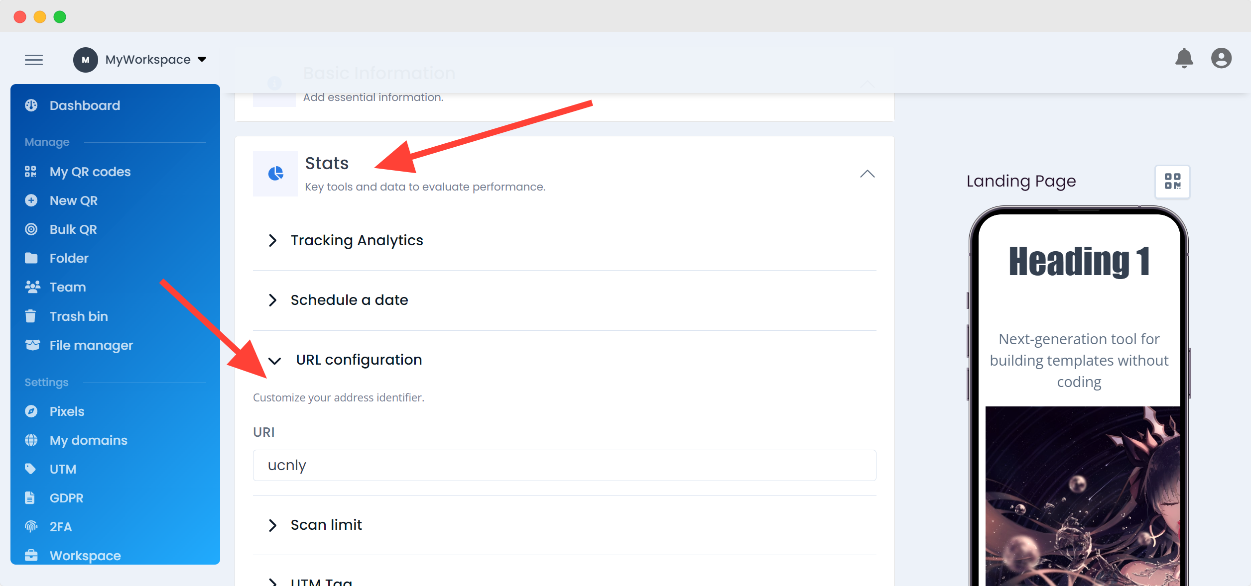Image resolution: width=1251 pixels, height=586 pixels.
Task: Select New QR menu item
Action: click(73, 200)
